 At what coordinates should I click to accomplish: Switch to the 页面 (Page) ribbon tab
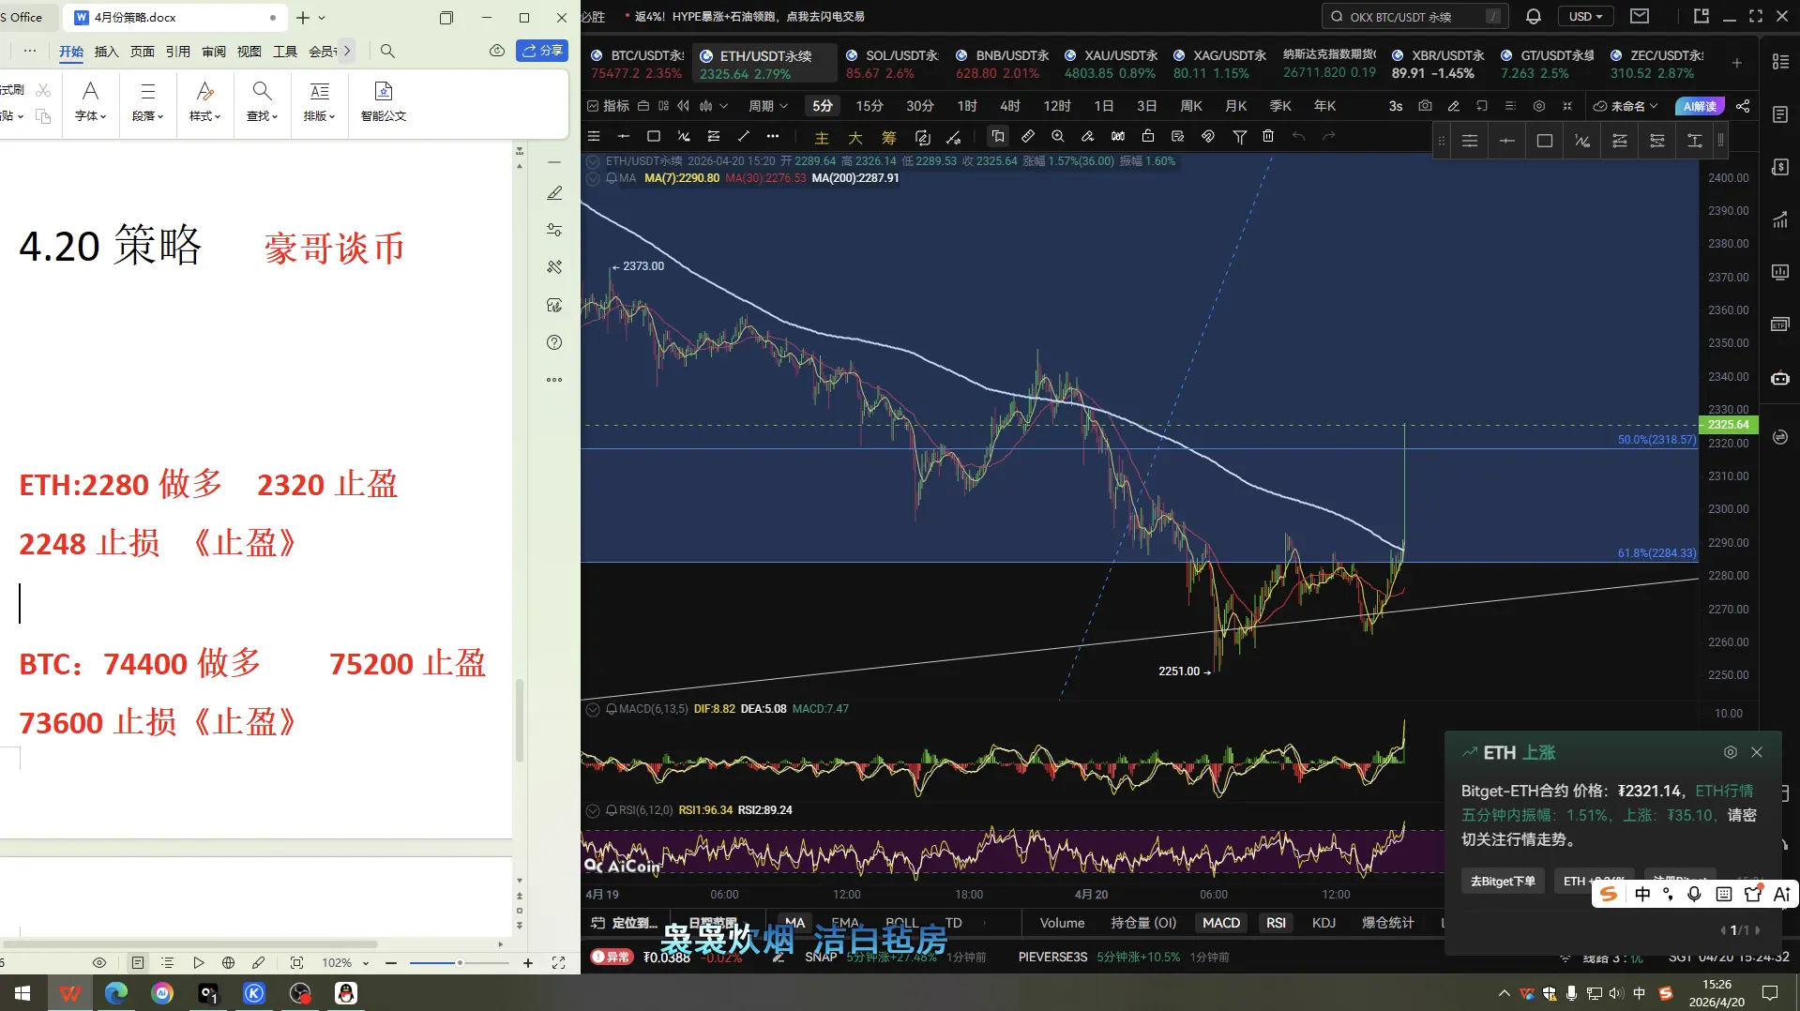coord(143,52)
